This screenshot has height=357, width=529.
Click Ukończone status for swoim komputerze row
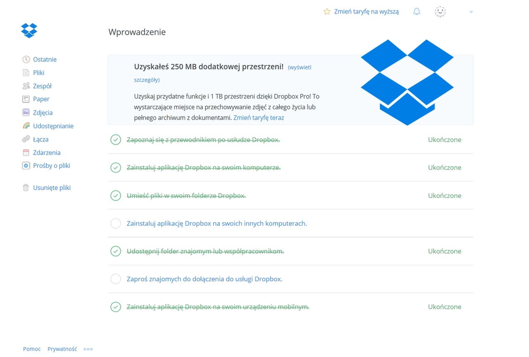445,168
